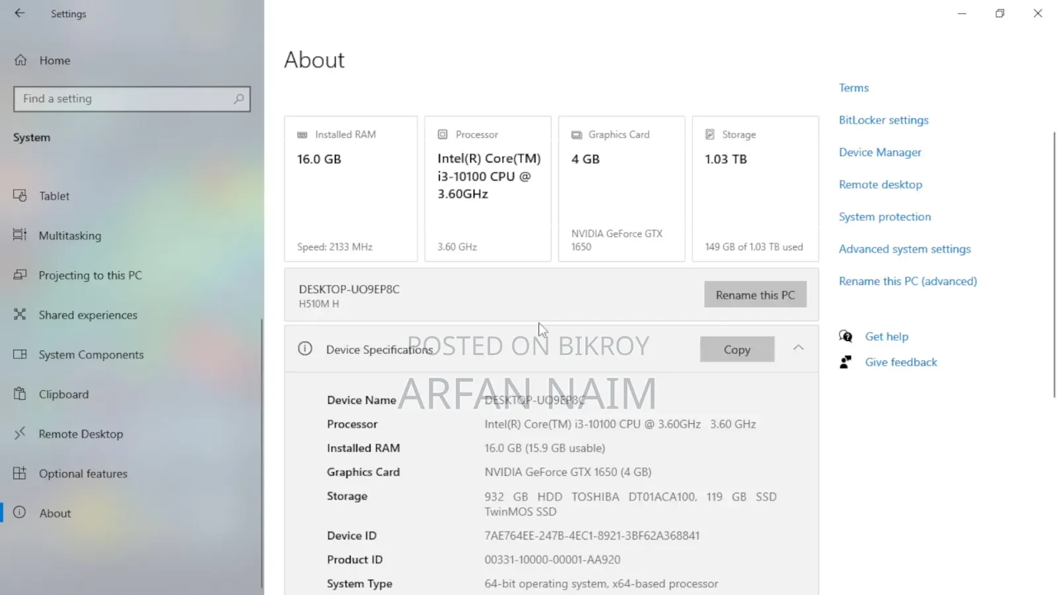Minimize the Settings window
1057x595 pixels.
point(962,13)
